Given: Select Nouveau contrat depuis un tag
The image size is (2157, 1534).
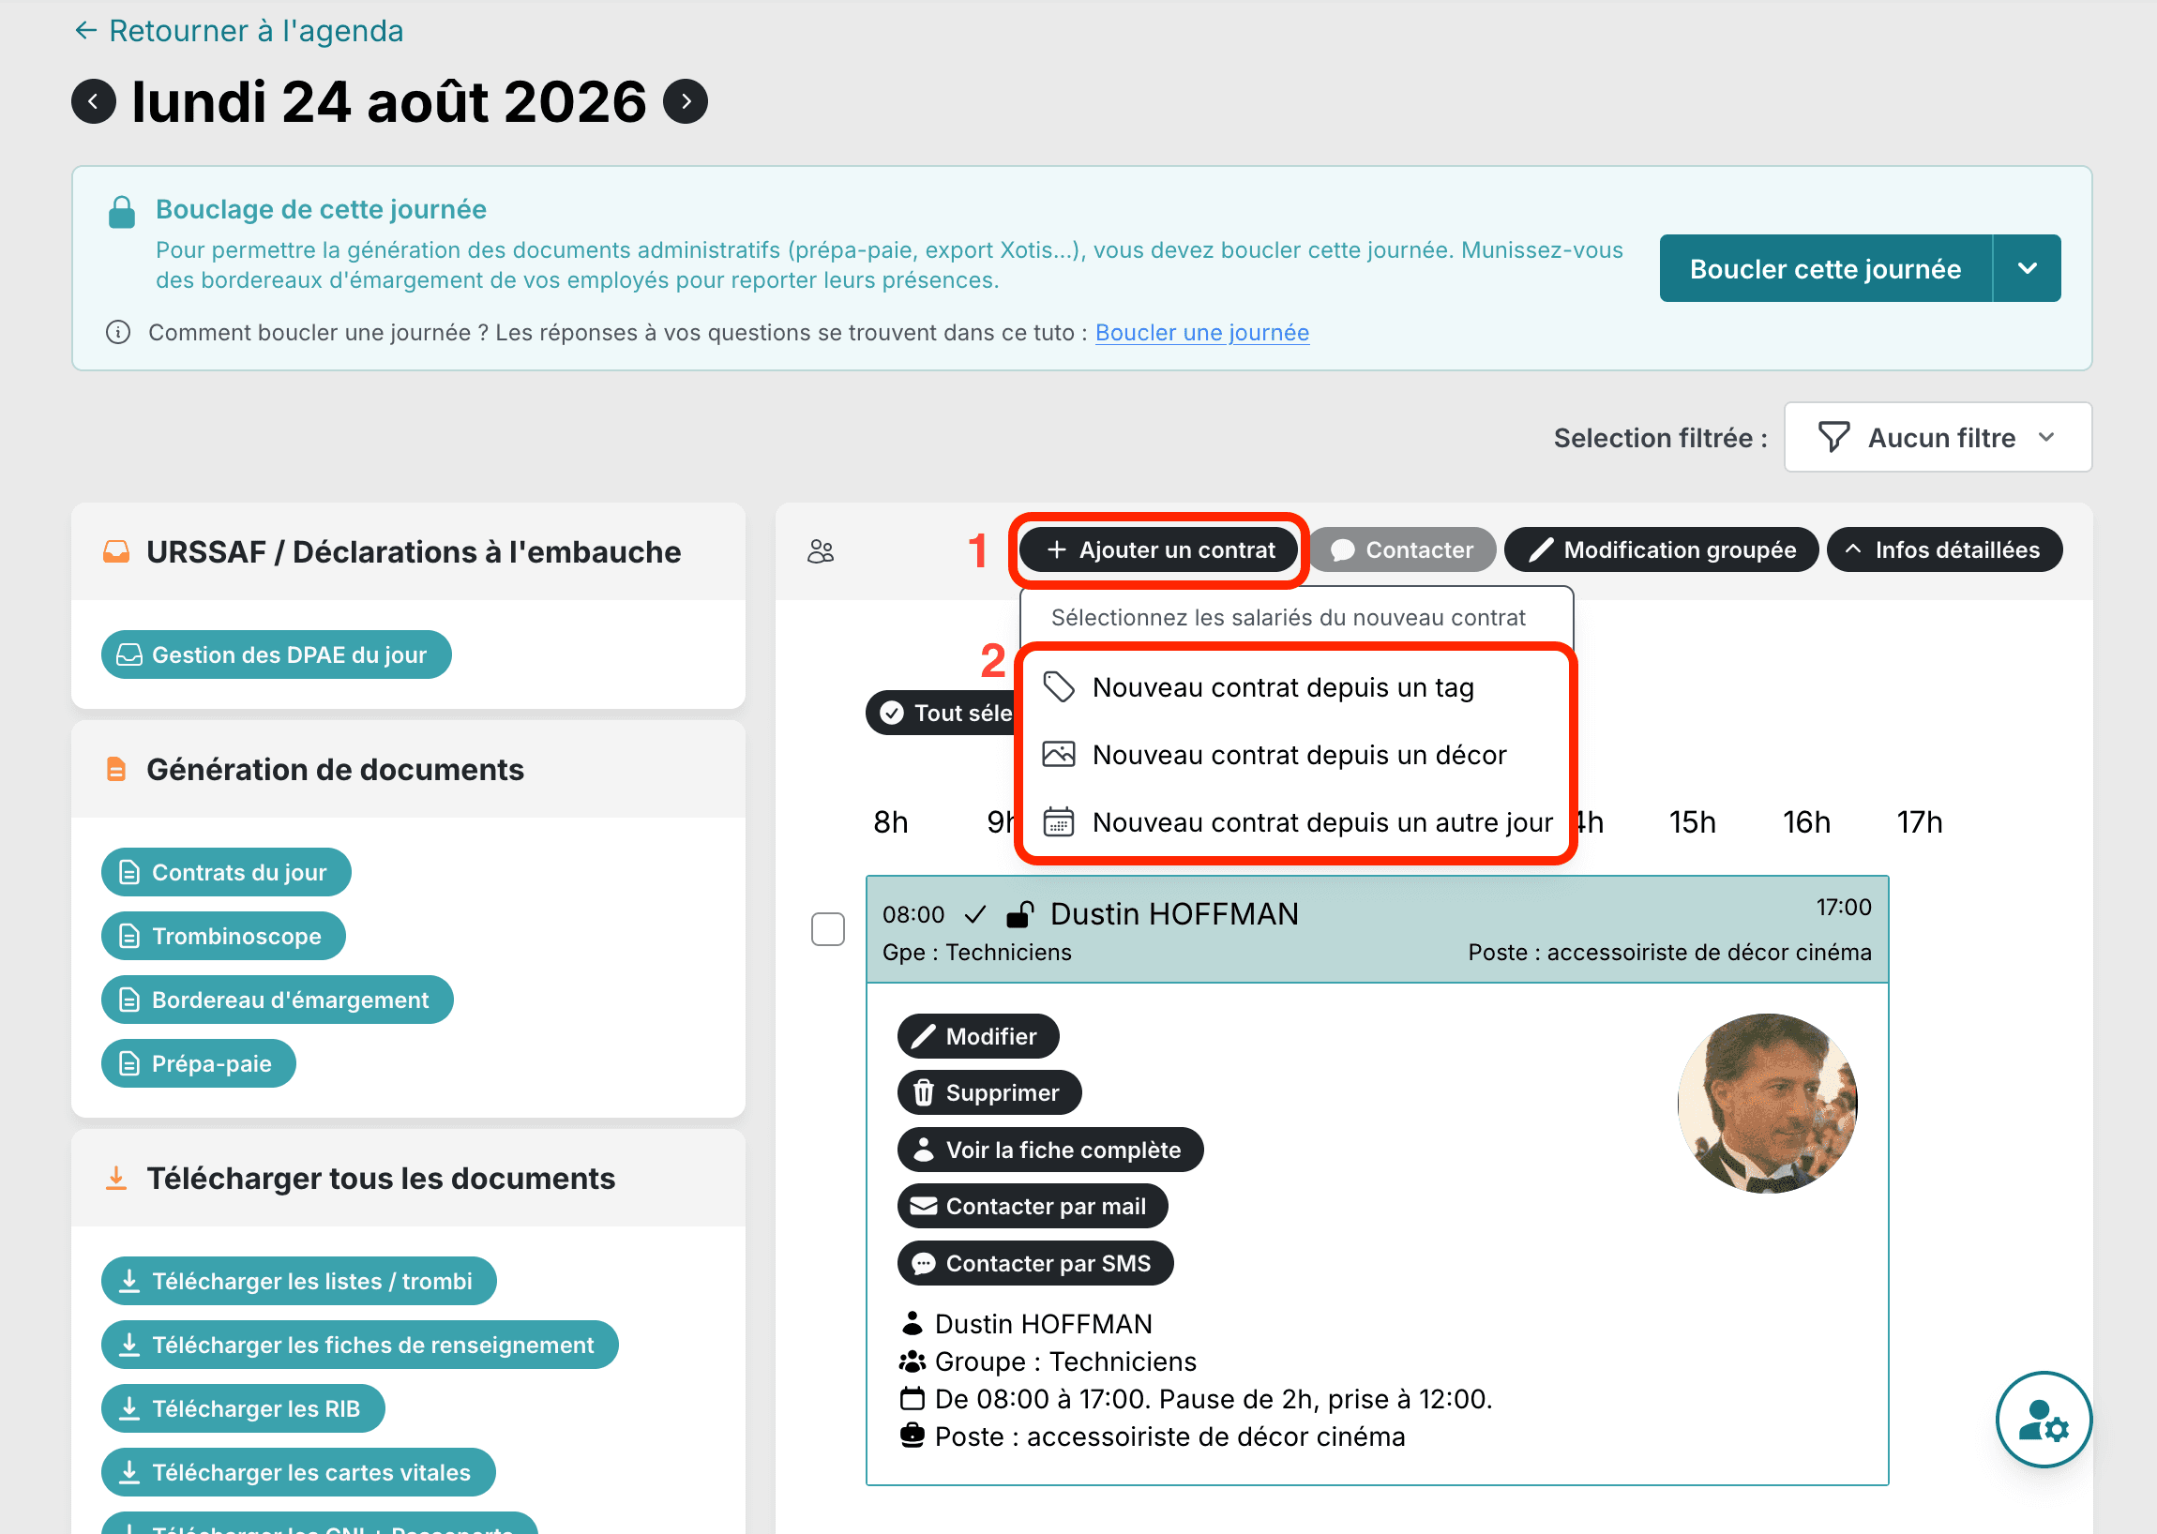Looking at the screenshot, I should point(1294,687).
